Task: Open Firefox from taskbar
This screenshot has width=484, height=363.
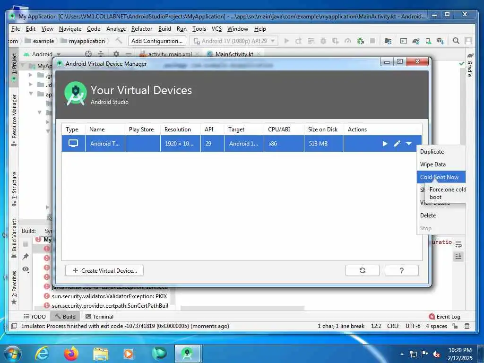Action: coord(71,354)
